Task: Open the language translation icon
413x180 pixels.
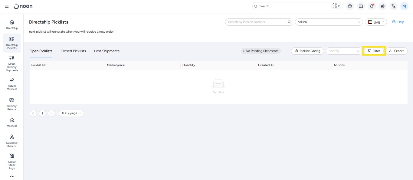Action: coord(393,6)
